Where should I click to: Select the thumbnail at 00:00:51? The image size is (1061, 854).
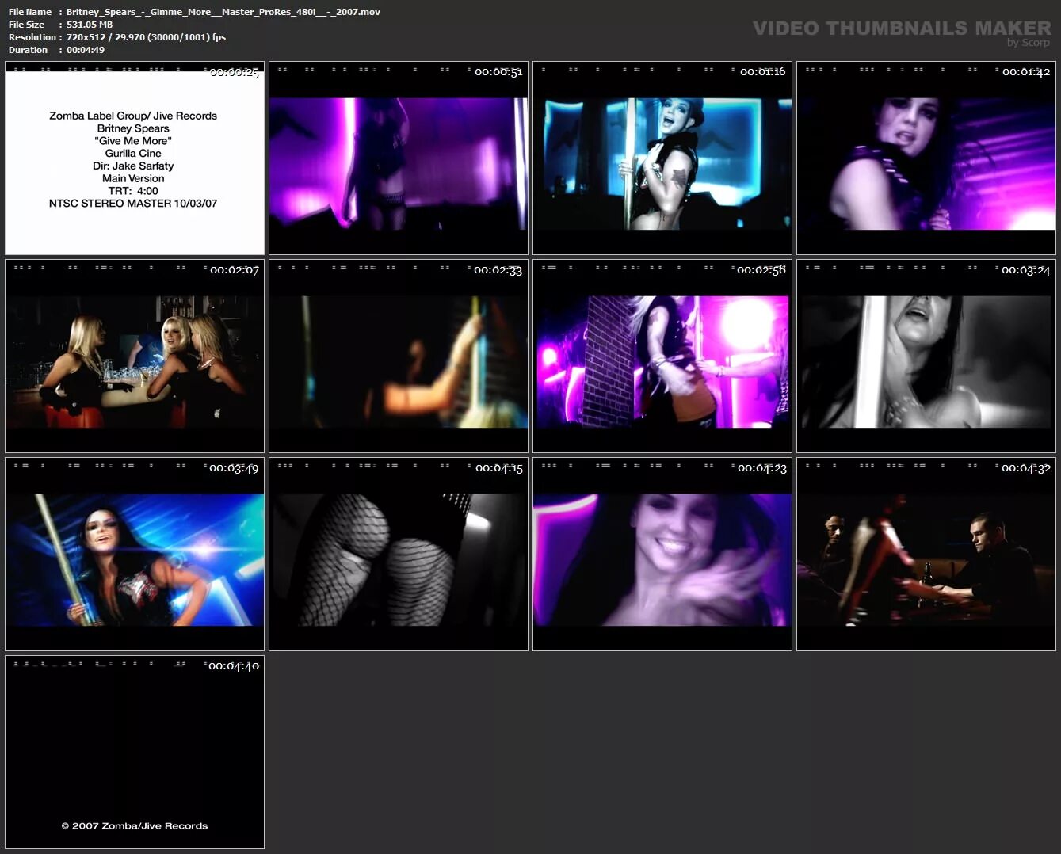click(x=399, y=158)
